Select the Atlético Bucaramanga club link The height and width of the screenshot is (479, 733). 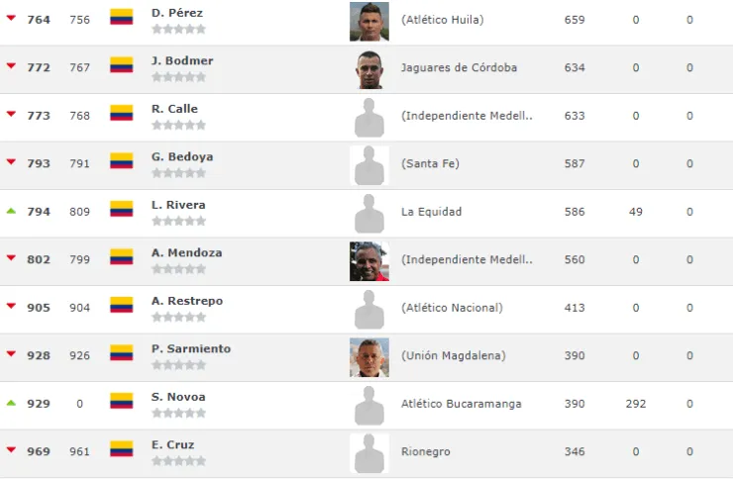[461, 404]
